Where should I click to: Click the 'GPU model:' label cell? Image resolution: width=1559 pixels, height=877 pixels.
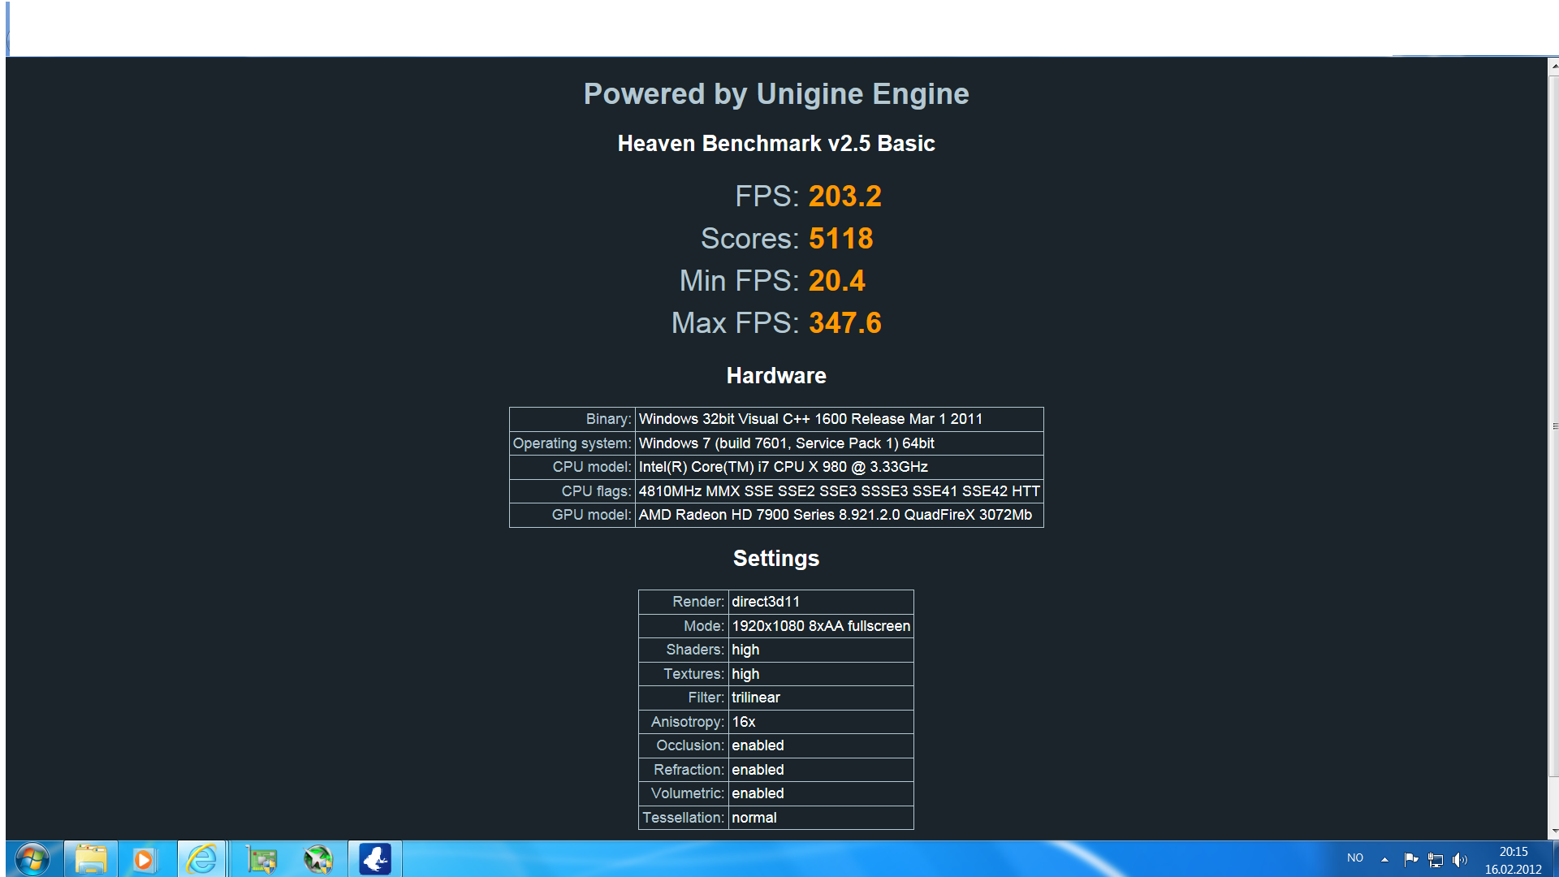click(572, 515)
